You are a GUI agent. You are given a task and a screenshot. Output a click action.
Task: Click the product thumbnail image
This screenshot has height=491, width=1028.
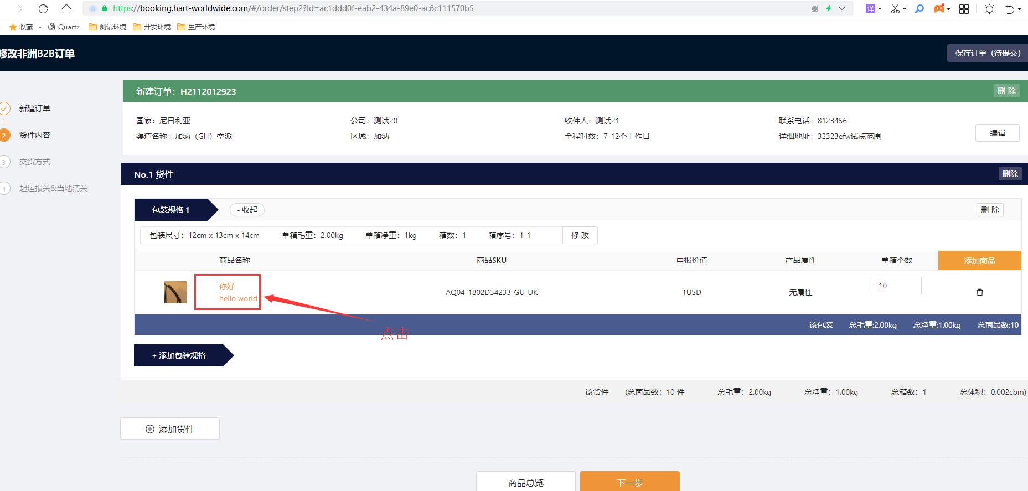(175, 292)
